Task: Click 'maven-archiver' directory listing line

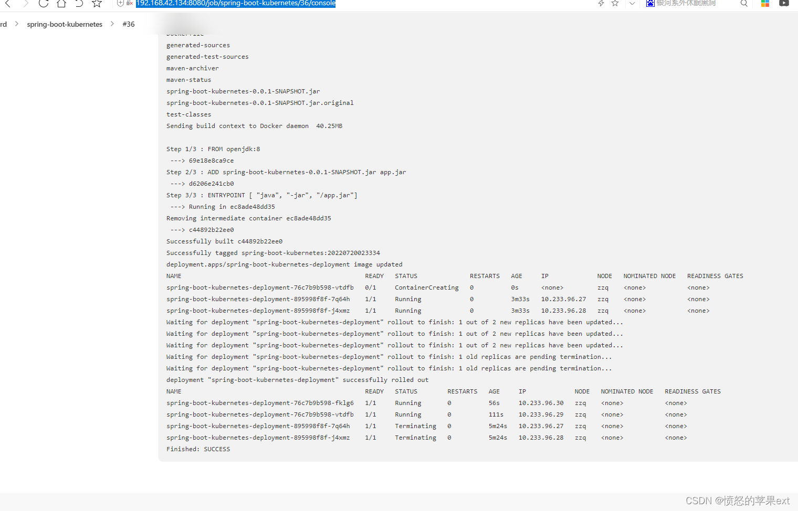Action: pos(193,68)
